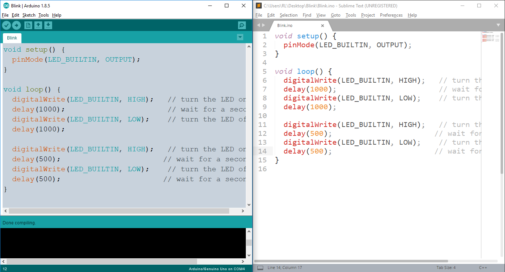Click Arduino editor vertical scrollbar down arrow
The height and width of the screenshot is (272, 505).
[x=249, y=204]
